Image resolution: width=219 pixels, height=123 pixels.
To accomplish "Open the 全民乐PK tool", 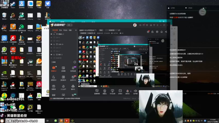I will (x=73, y=78).
